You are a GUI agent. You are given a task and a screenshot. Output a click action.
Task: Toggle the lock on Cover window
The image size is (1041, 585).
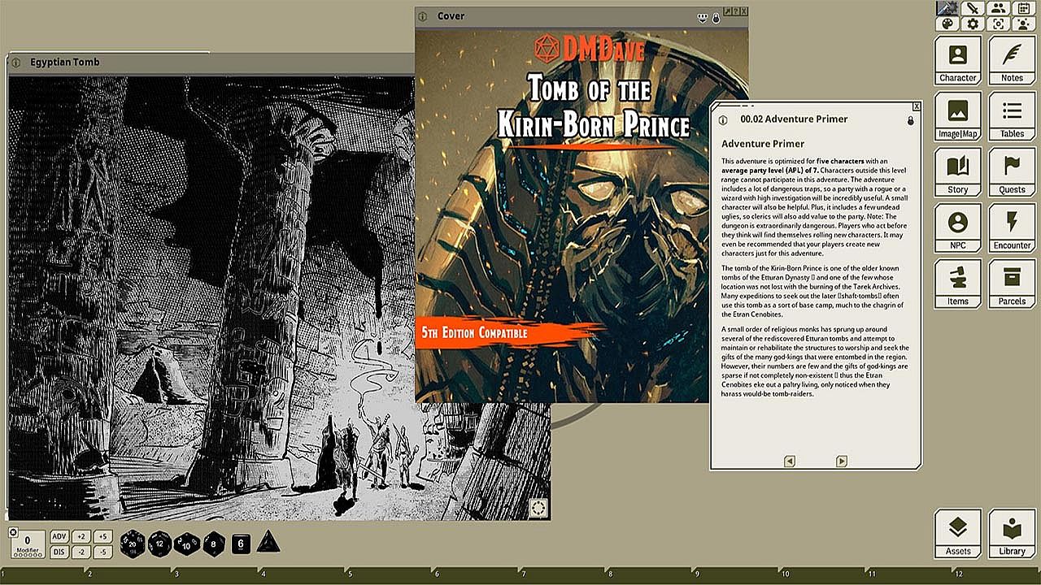[x=716, y=18]
